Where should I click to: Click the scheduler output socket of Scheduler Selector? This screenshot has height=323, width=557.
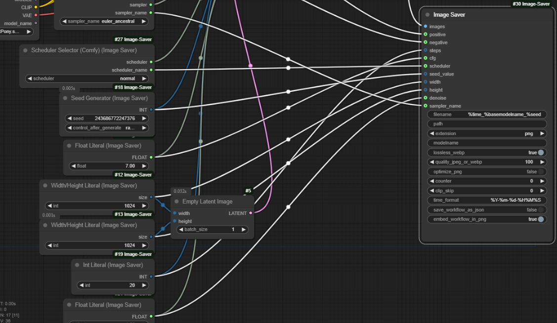151,62
